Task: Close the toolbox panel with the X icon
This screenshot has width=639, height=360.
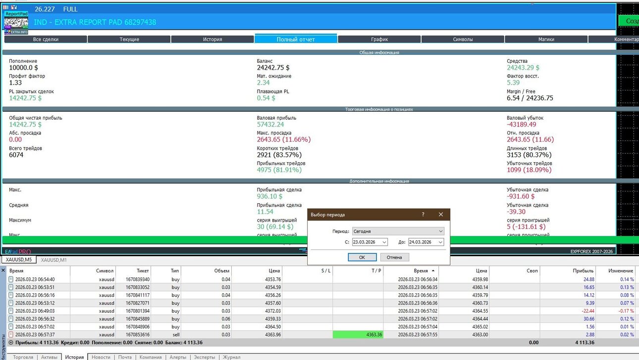Action: [3, 270]
